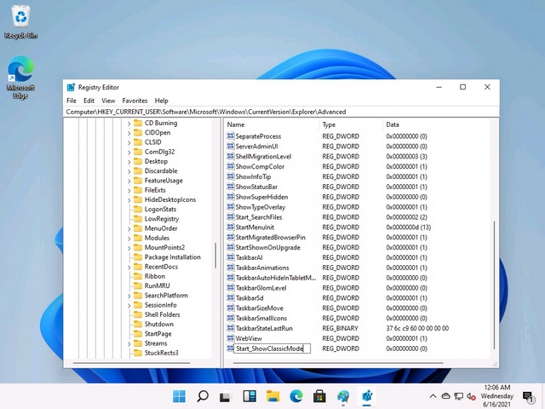Image resolution: width=545 pixels, height=409 pixels.
Task: Open the Edit menu
Action: coord(89,101)
